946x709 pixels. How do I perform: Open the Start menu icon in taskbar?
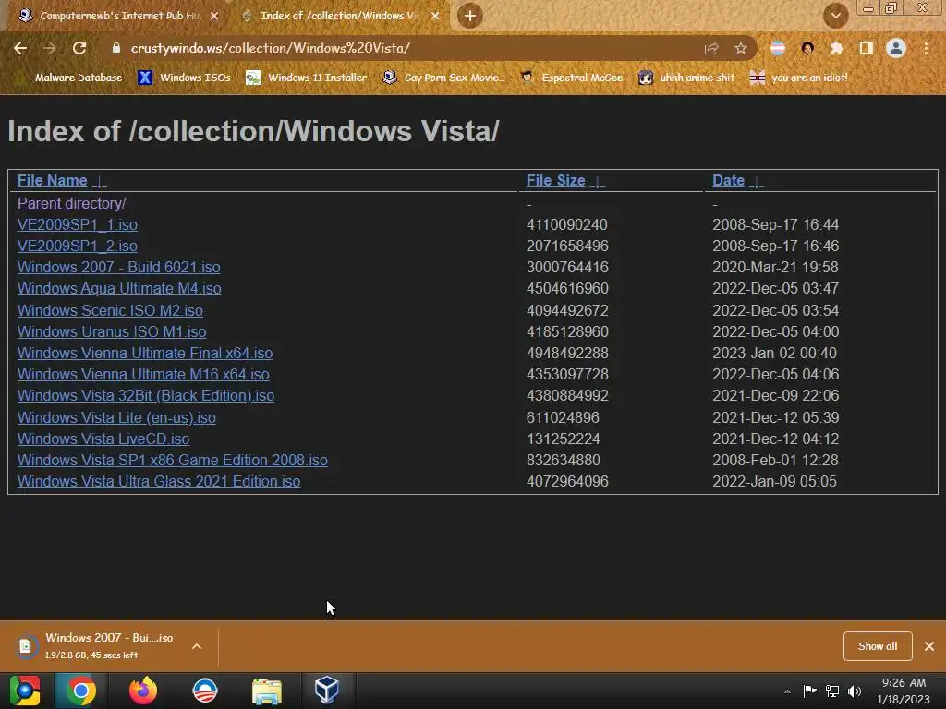[x=25, y=691]
